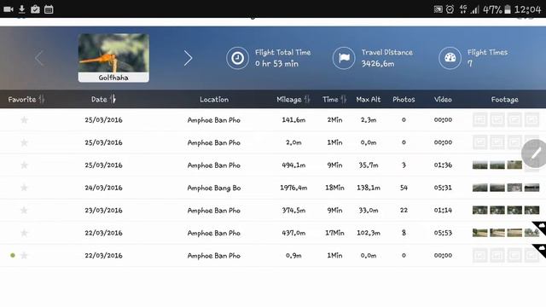Tap the Flight Times gauge icon
The image size is (546, 307).
450,58
